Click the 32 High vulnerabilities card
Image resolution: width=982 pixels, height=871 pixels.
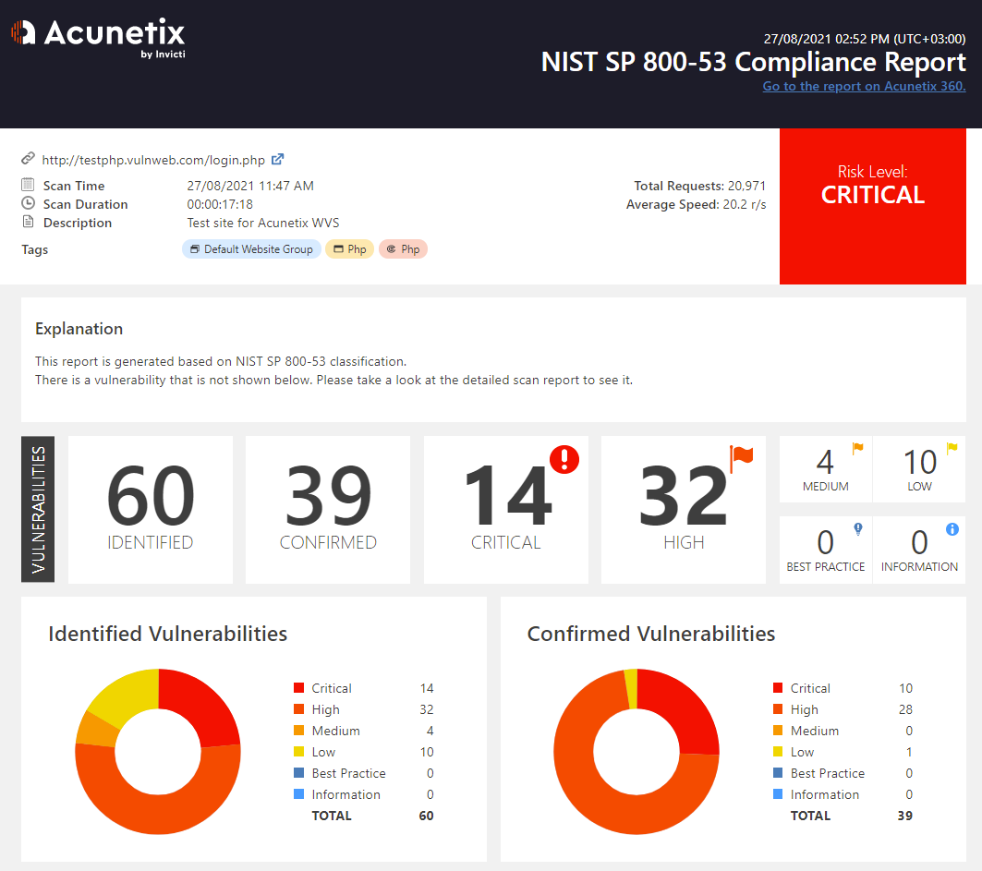tap(684, 510)
